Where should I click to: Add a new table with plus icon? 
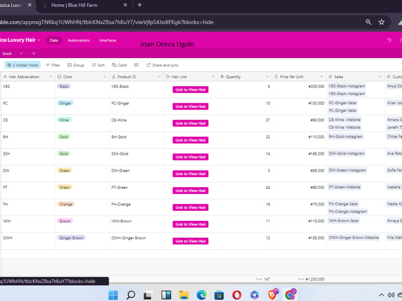(x=34, y=53)
